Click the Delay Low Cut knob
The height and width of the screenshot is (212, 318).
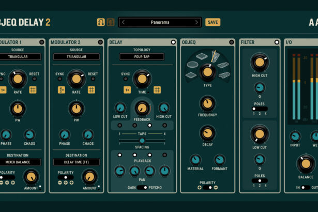click(120, 108)
